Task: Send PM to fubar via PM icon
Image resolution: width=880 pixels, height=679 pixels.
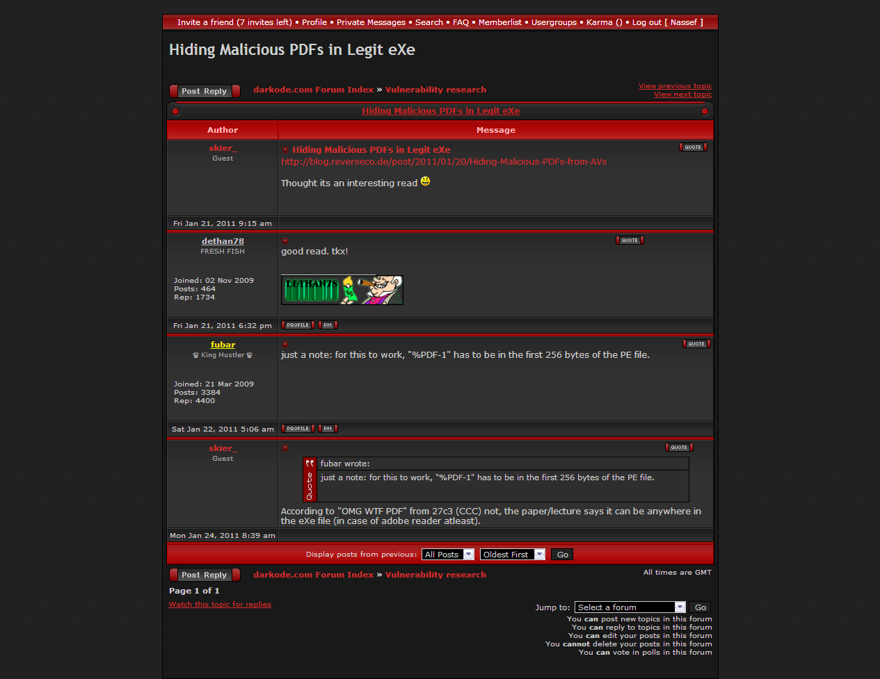Action: click(x=328, y=429)
